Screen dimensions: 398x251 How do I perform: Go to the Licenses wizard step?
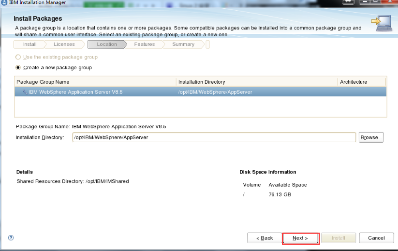click(64, 44)
